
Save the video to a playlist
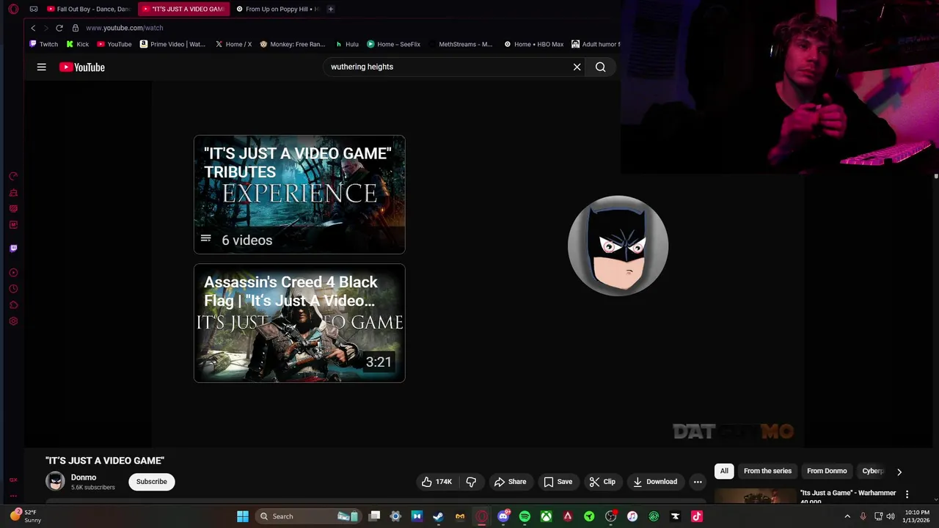558,482
